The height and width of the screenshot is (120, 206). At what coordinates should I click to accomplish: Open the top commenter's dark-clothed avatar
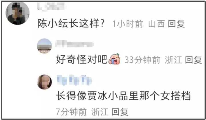pyautogui.click(x=17, y=13)
